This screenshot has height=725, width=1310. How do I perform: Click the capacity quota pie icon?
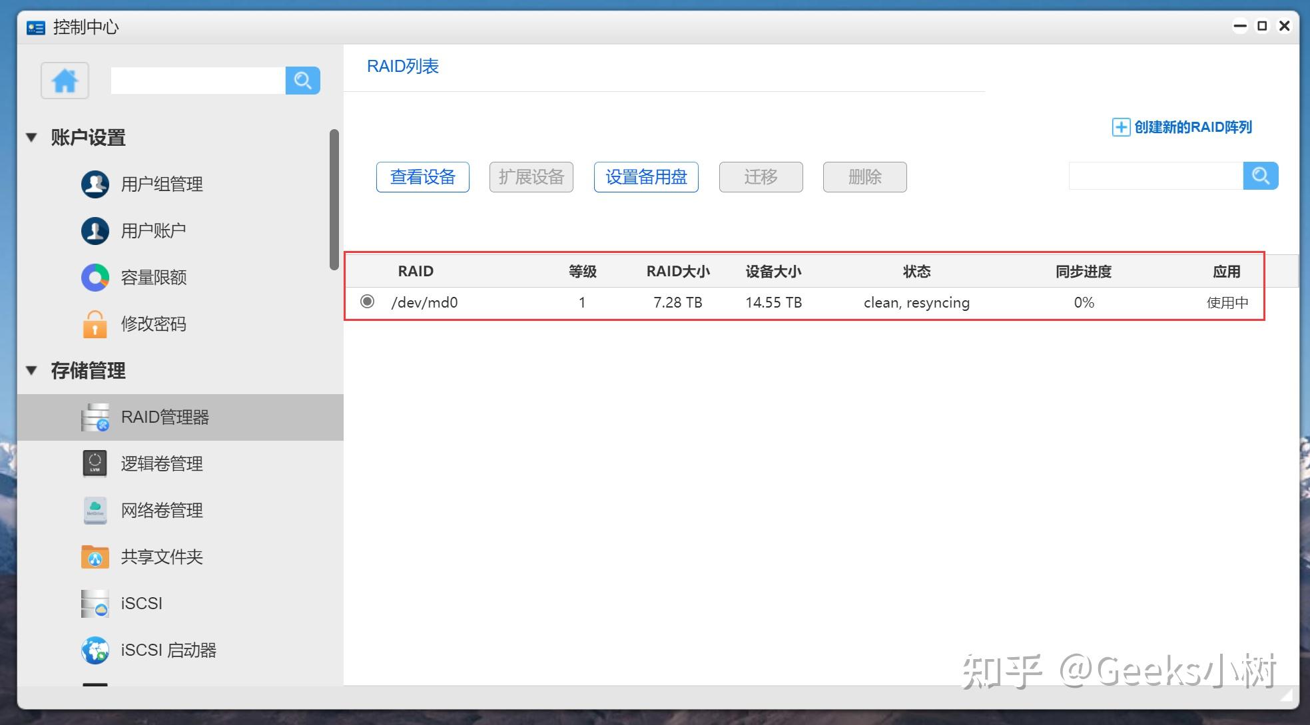[x=95, y=278]
